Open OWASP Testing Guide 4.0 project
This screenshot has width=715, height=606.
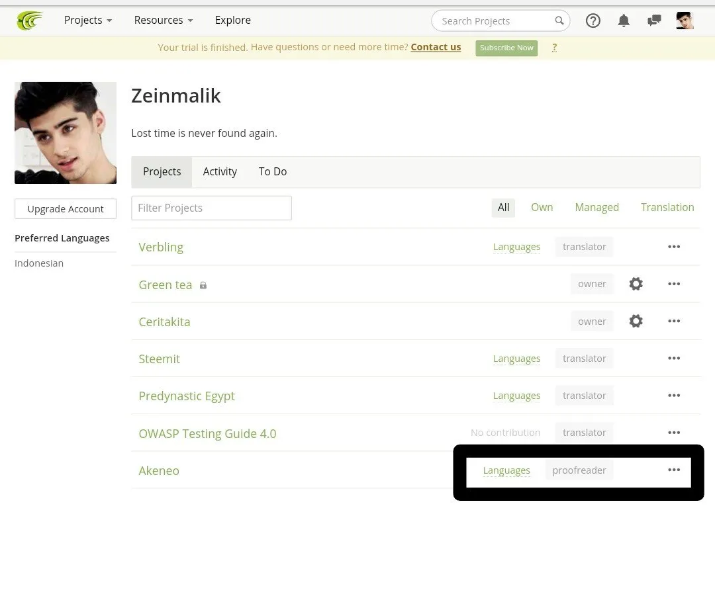[x=207, y=434]
